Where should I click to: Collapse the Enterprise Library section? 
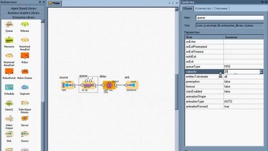23,17
